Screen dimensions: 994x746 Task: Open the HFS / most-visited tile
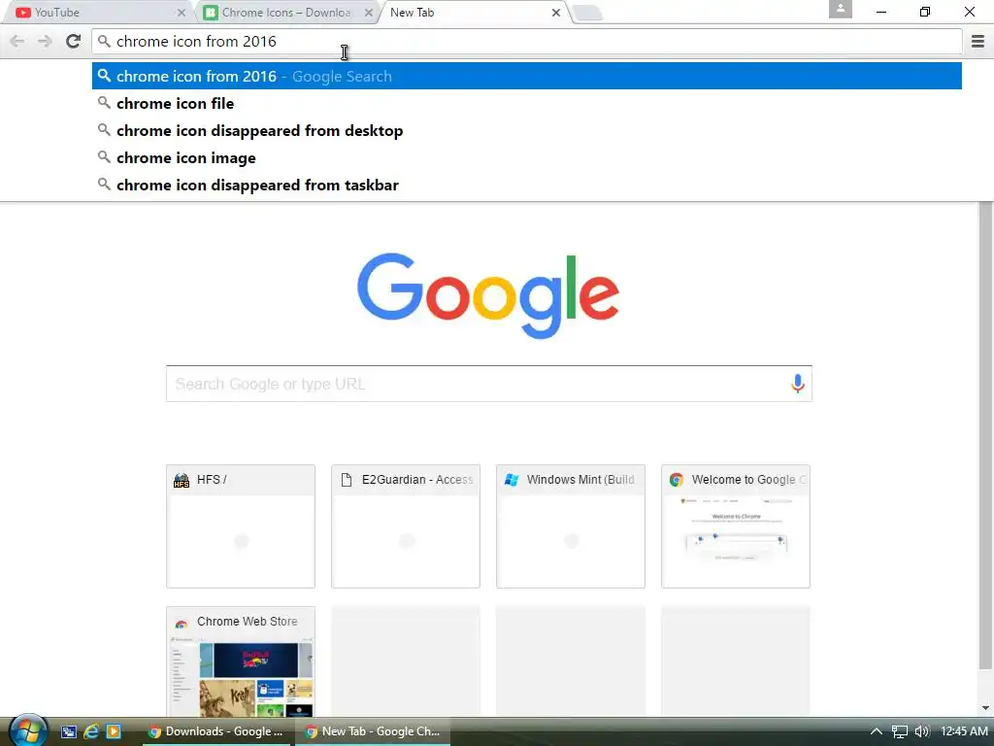pos(241,526)
